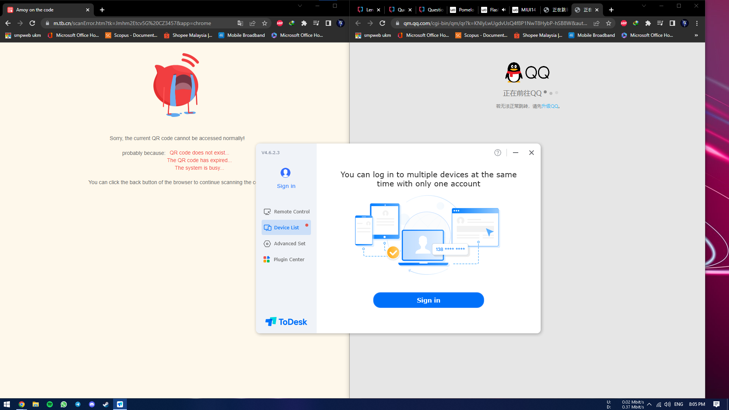Click the 升级QQ upgrade link
This screenshot has height=410, width=729.
point(549,106)
